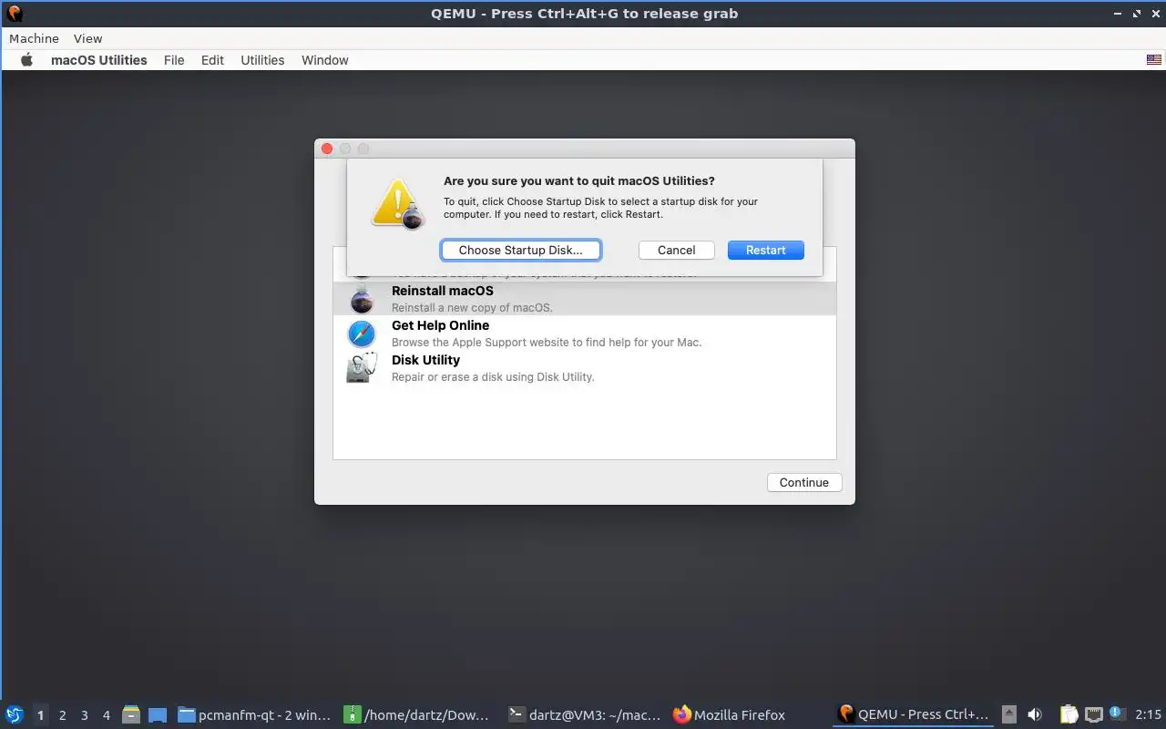
Task: Click Cancel in the quit dialog
Action: coord(676,250)
